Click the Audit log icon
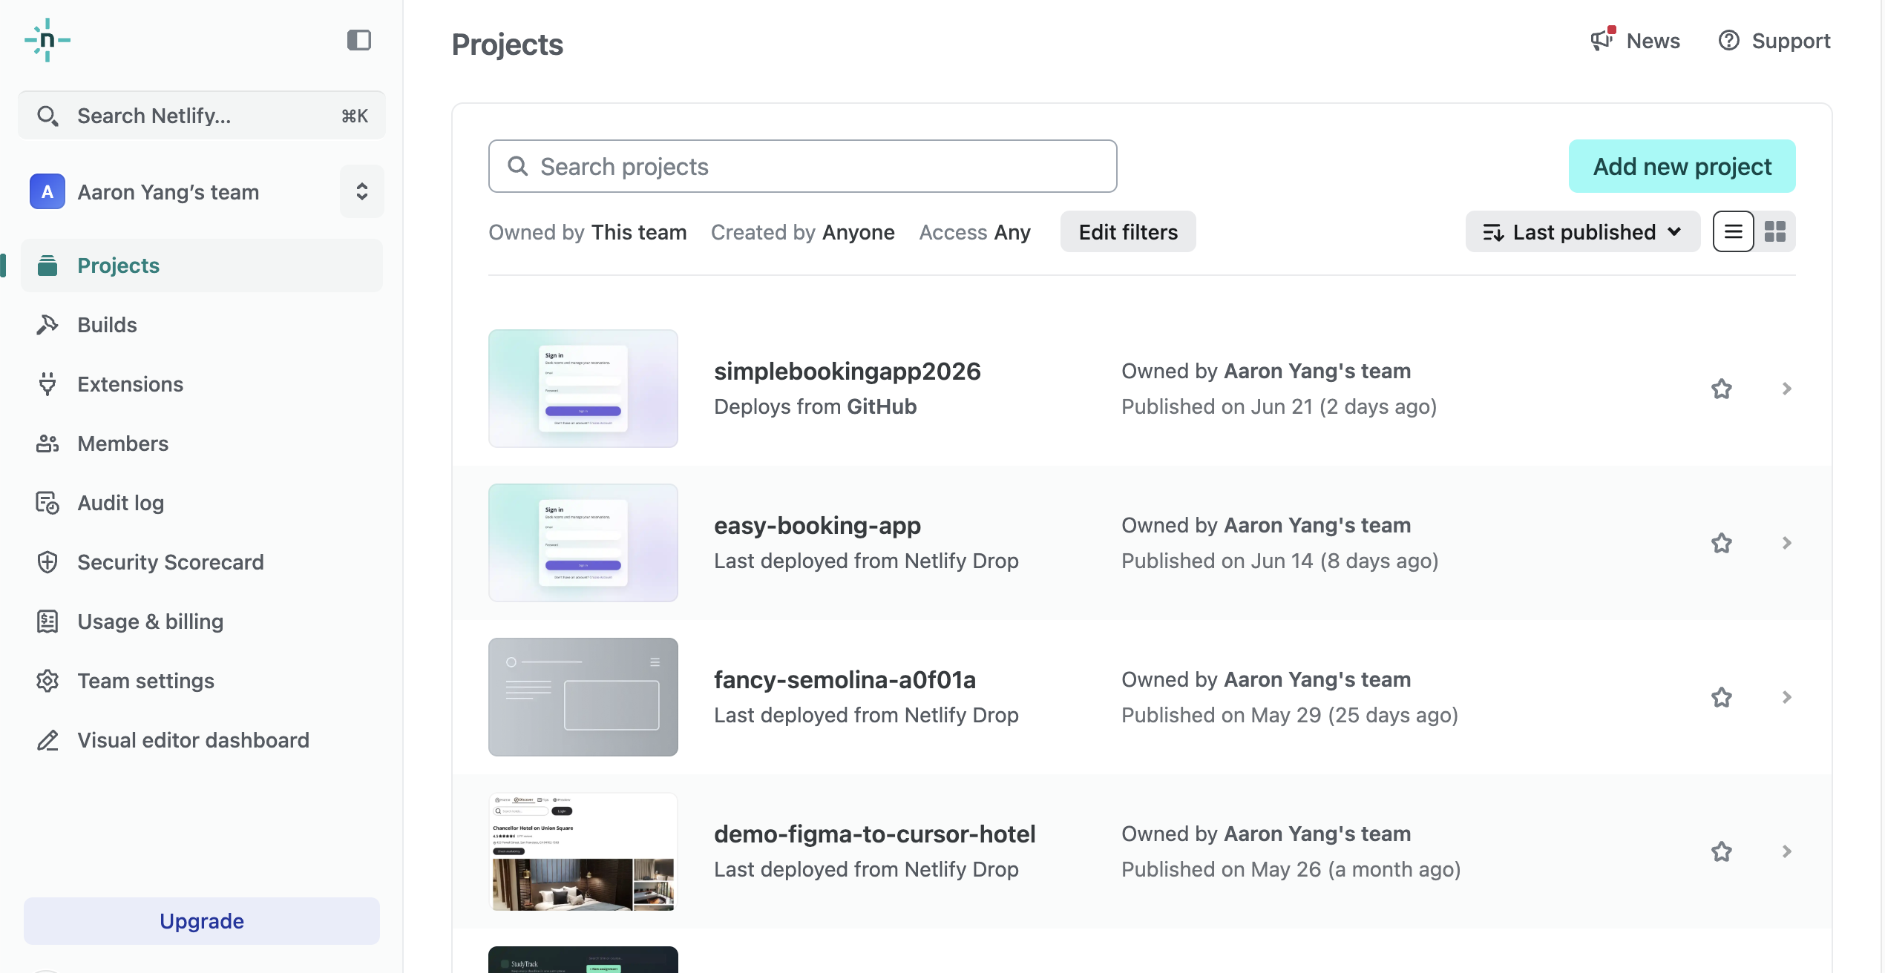The image size is (1885, 973). coord(47,503)
